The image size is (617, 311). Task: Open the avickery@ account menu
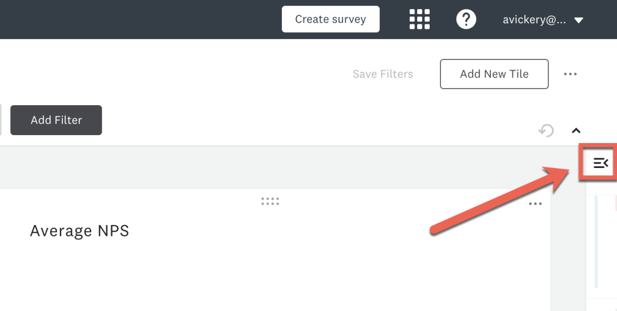tap(534, 20)
